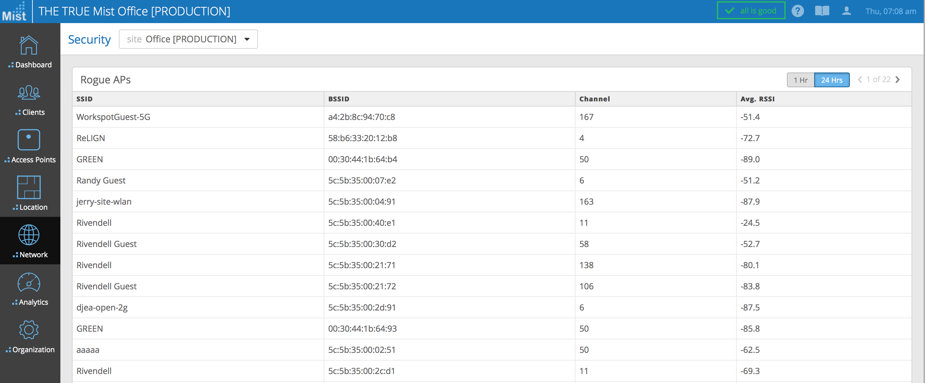Image resolution: width=925 pixels, height=383 pixels.
Task: Go to Access Points icon
Action: pyautogui.click(x=29, y=140)
